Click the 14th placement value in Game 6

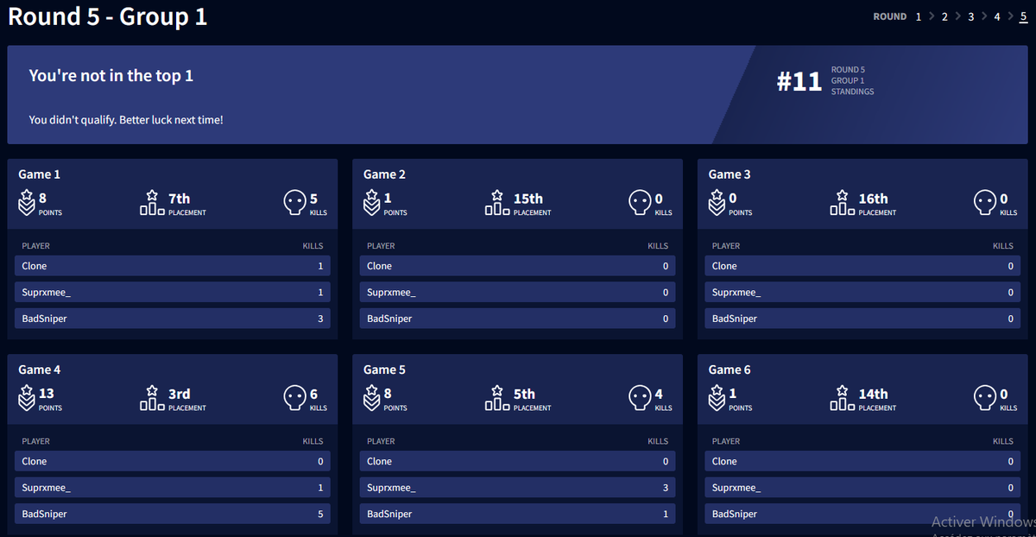point(874,394)
